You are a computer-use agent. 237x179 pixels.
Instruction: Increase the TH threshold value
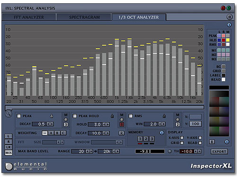coord(200,152)
